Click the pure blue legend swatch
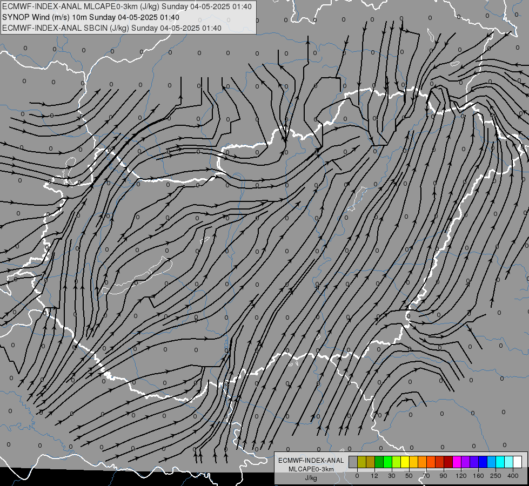The width and height of the screenshot is (529, 486). pyautogui.click(x=483, y=462)
